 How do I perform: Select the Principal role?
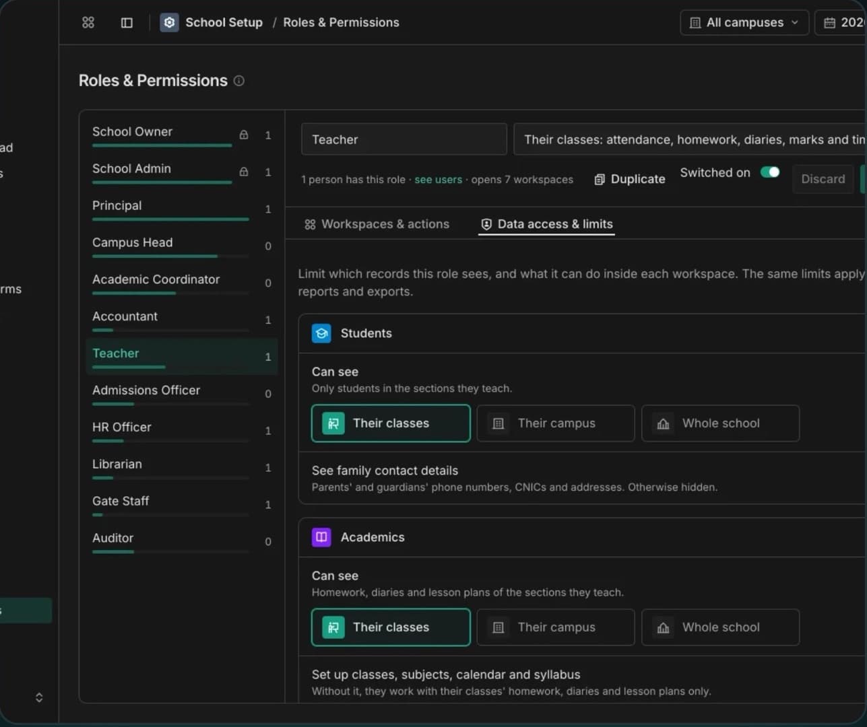[x=182, y=209]
